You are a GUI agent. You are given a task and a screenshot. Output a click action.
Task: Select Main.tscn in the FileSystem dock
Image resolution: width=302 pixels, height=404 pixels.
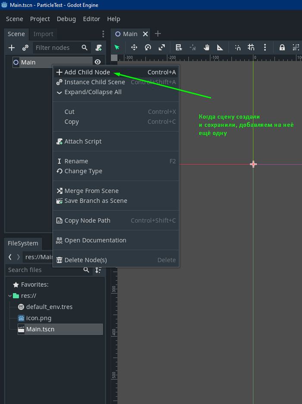[x=40, y=329]
